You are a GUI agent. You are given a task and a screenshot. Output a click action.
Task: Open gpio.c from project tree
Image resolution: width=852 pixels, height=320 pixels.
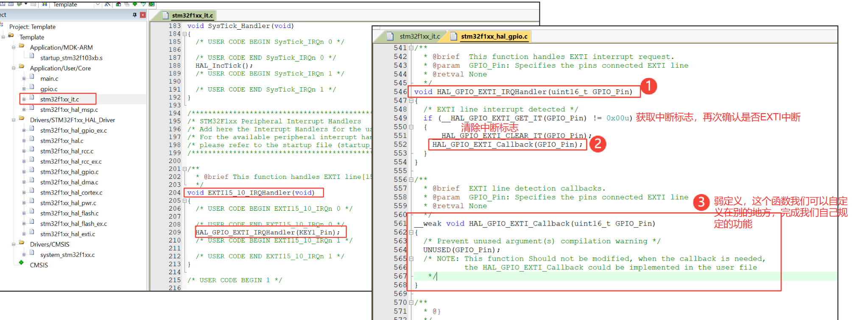pos(49,89)
